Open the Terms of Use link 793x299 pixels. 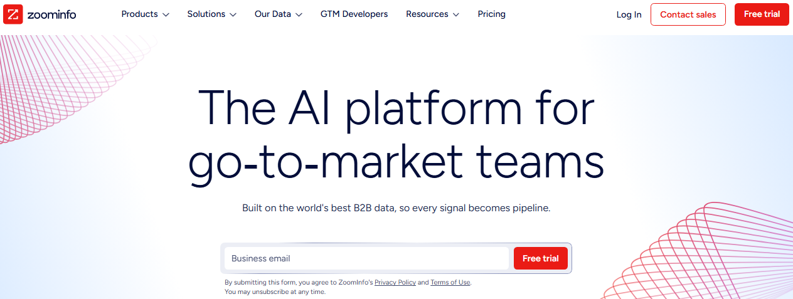click(450, 283)
